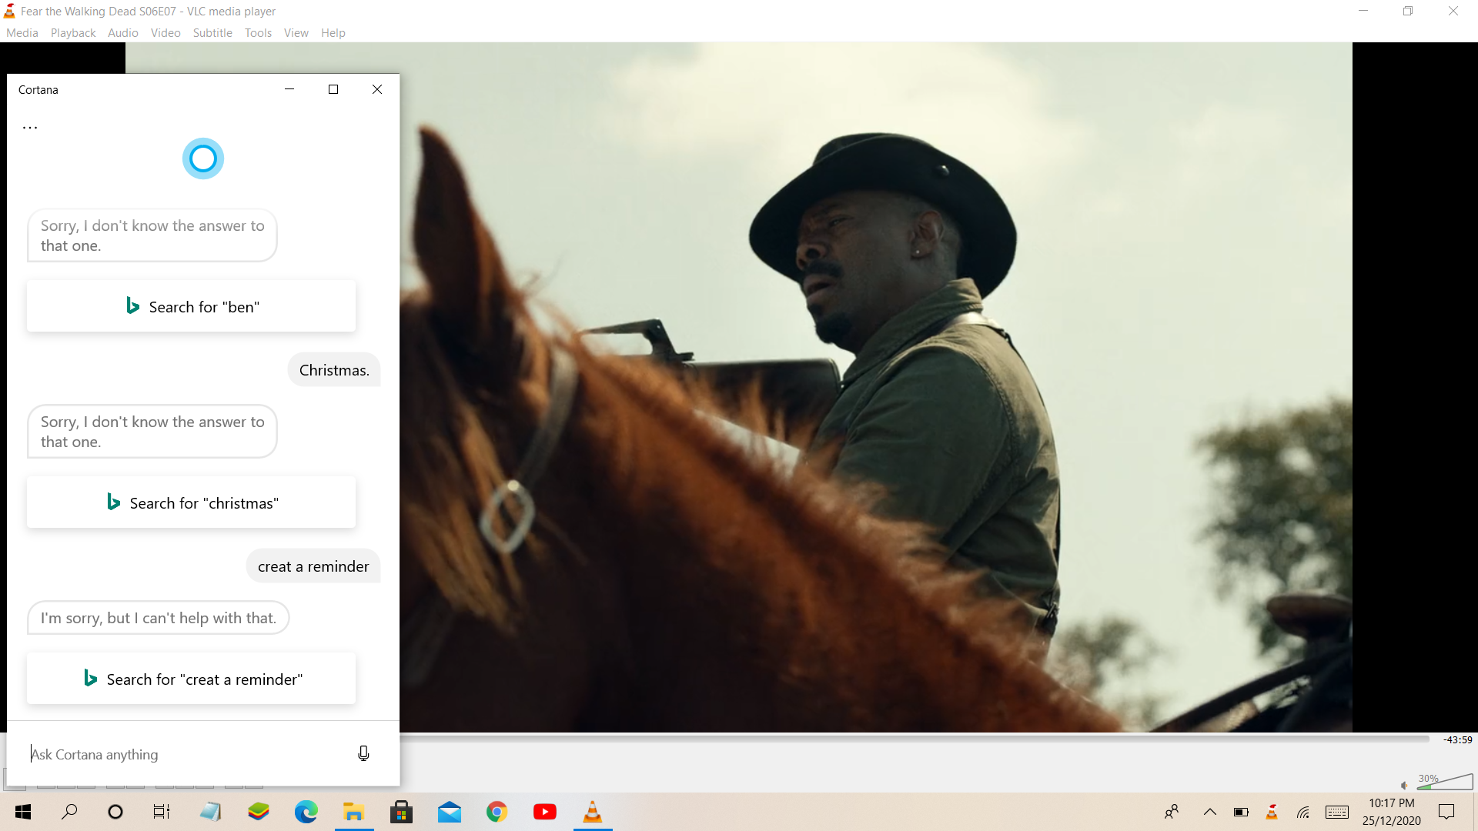The image size is (1478, 831).
Task: Click the VLC playback seek bar
Action: tap(915, 739)
